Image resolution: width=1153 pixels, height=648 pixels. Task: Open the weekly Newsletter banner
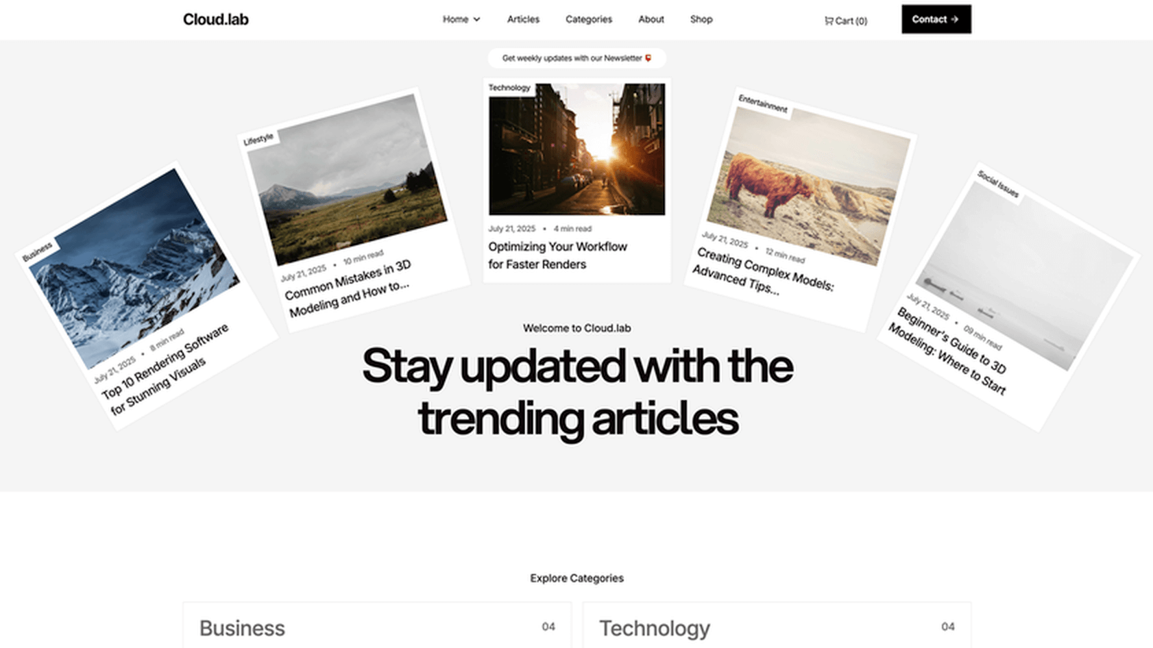tap(576, 58)
